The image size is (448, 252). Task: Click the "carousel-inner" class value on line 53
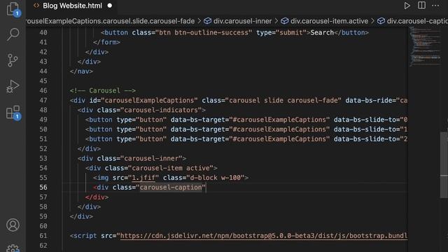151,158
